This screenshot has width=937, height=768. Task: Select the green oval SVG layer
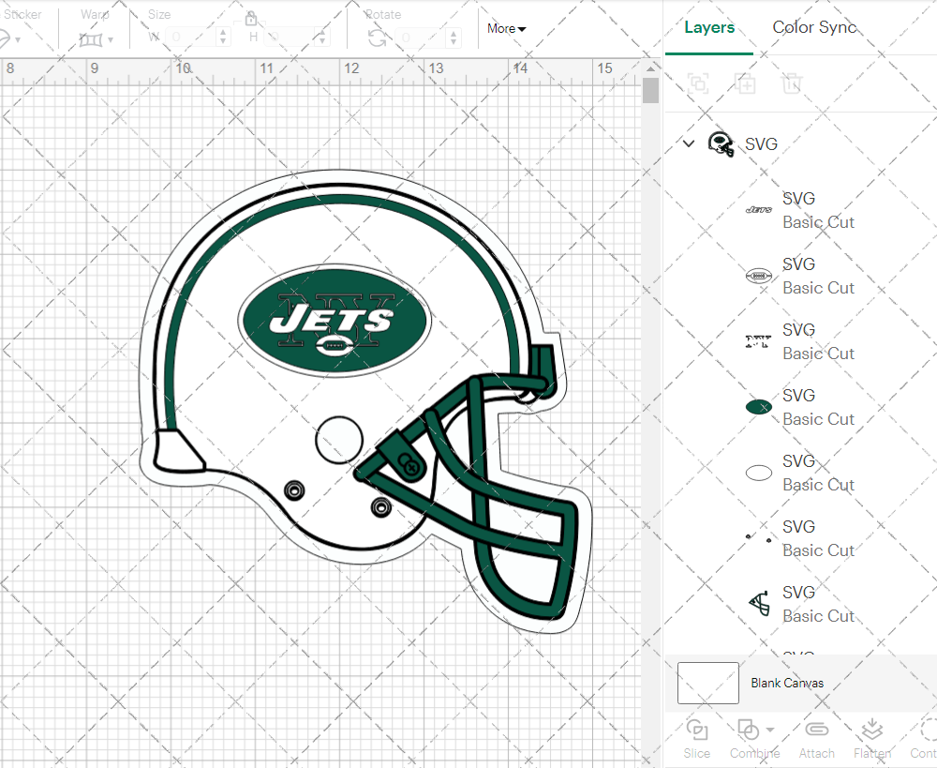(799, 407)
